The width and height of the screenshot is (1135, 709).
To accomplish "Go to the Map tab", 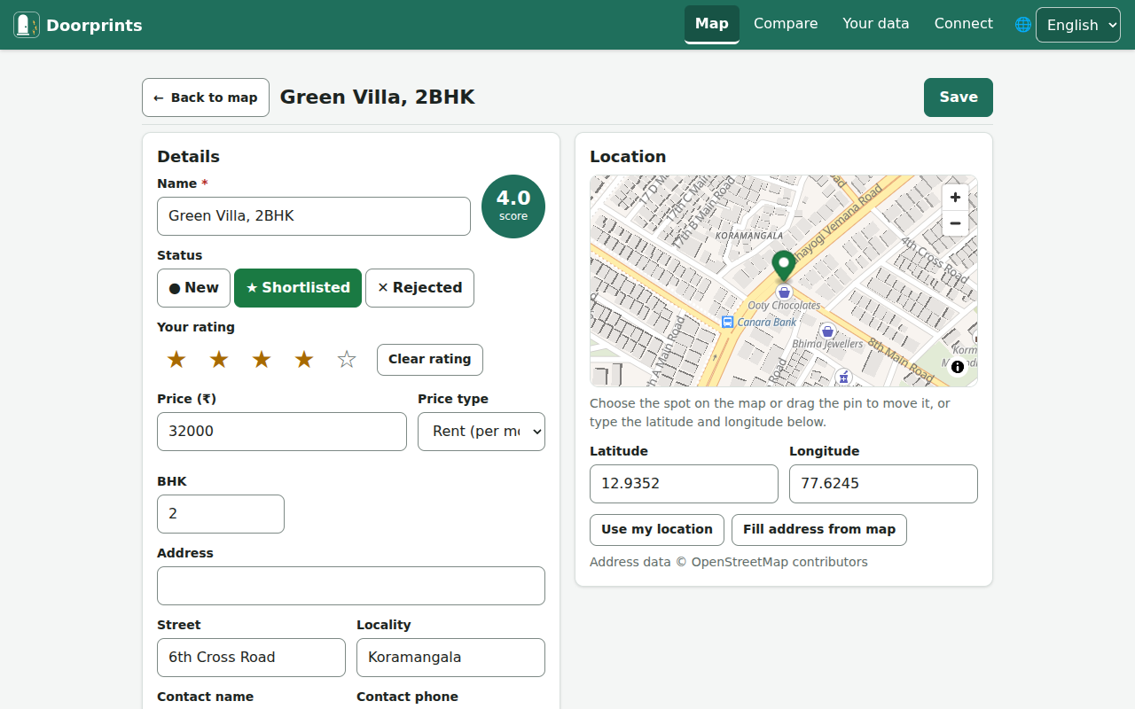I will 712,24.
